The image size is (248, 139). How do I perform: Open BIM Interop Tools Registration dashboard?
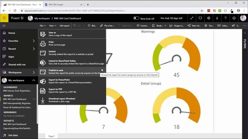17,91
